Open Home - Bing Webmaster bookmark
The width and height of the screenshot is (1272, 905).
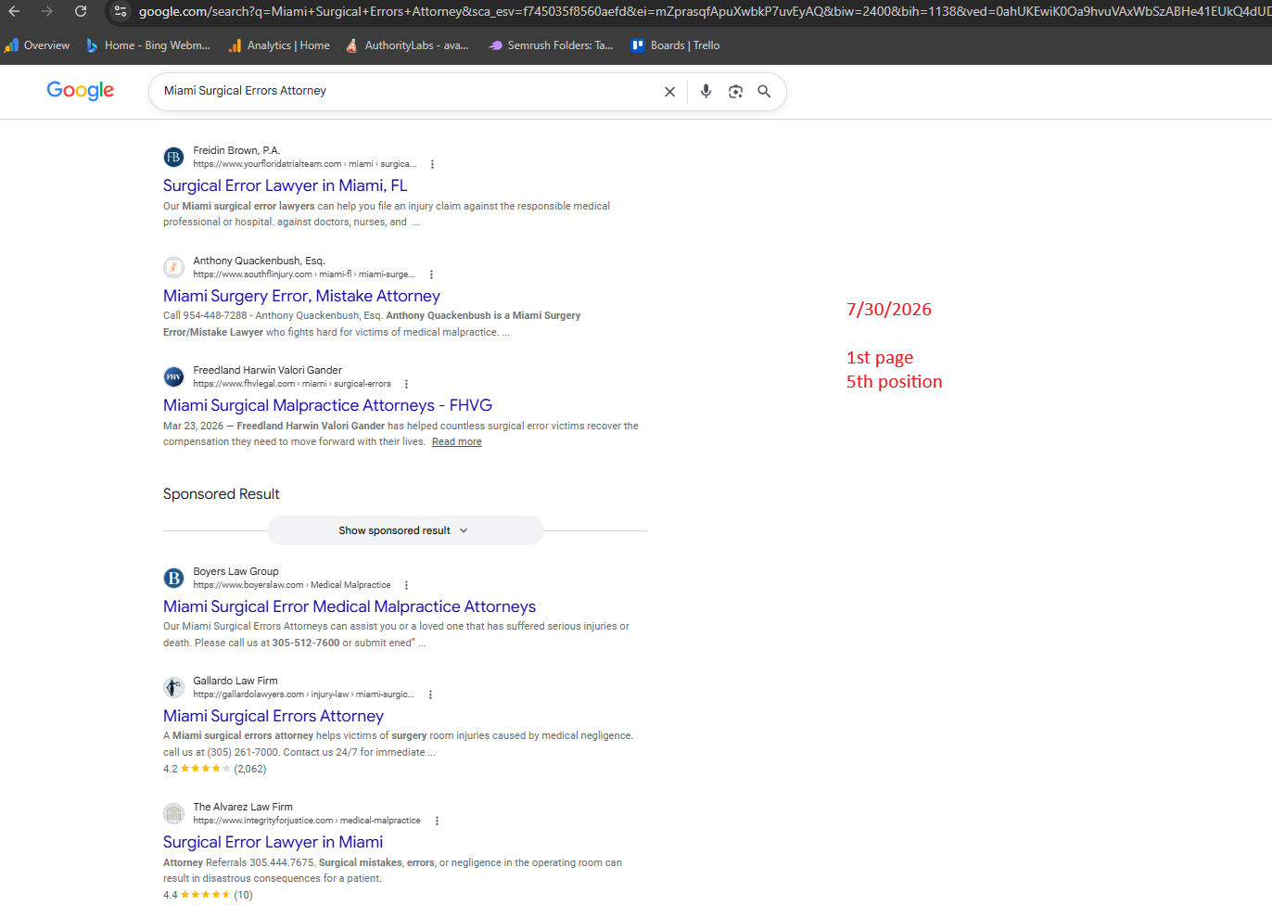tap(147, 45)
